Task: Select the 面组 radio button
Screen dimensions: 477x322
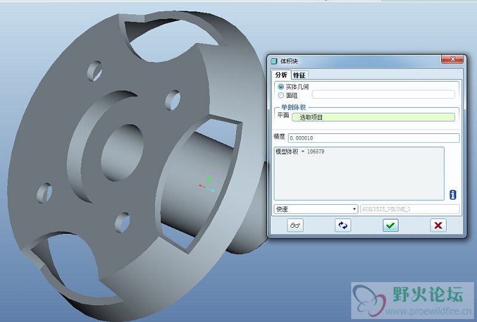Action: [x=281, y=95]
